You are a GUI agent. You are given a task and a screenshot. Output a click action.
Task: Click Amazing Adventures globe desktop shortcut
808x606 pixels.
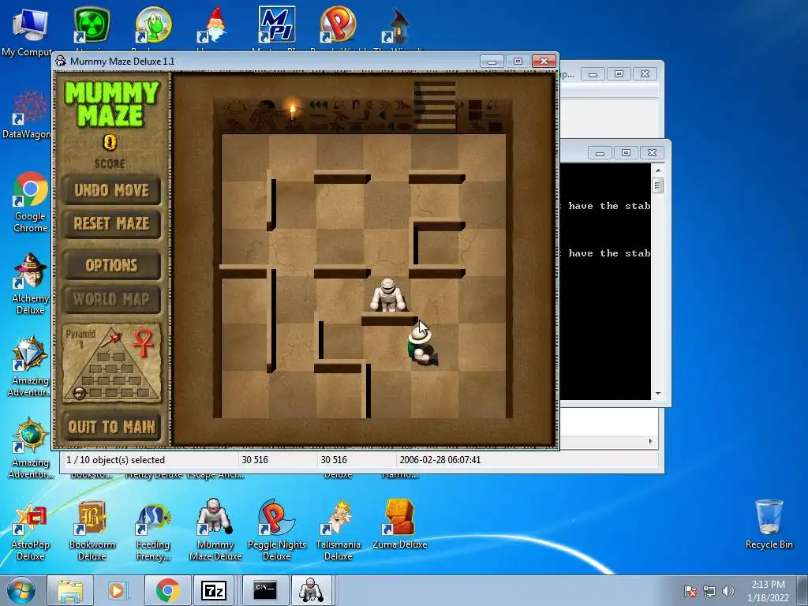click(x=31, y=448)
